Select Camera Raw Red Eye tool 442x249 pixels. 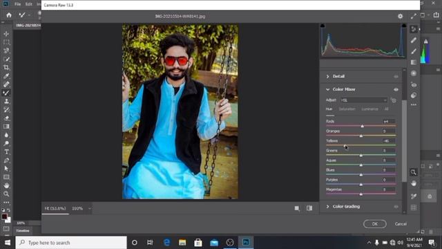[x=414, y=84]
